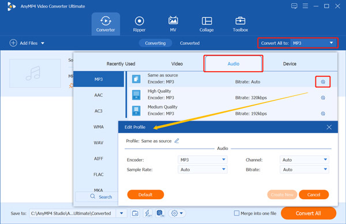This screenshot has width=346, height=224.
Task: Open the Toolbox module
Action: click(240, 24)
